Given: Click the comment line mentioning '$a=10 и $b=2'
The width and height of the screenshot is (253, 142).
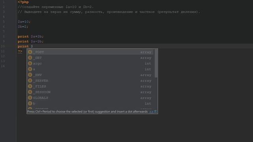Looking at the screenshot, I should click(x=56, y=7).
